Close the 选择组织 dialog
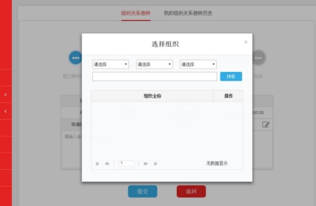Viewport: 316px width, 206px height. 245,42
